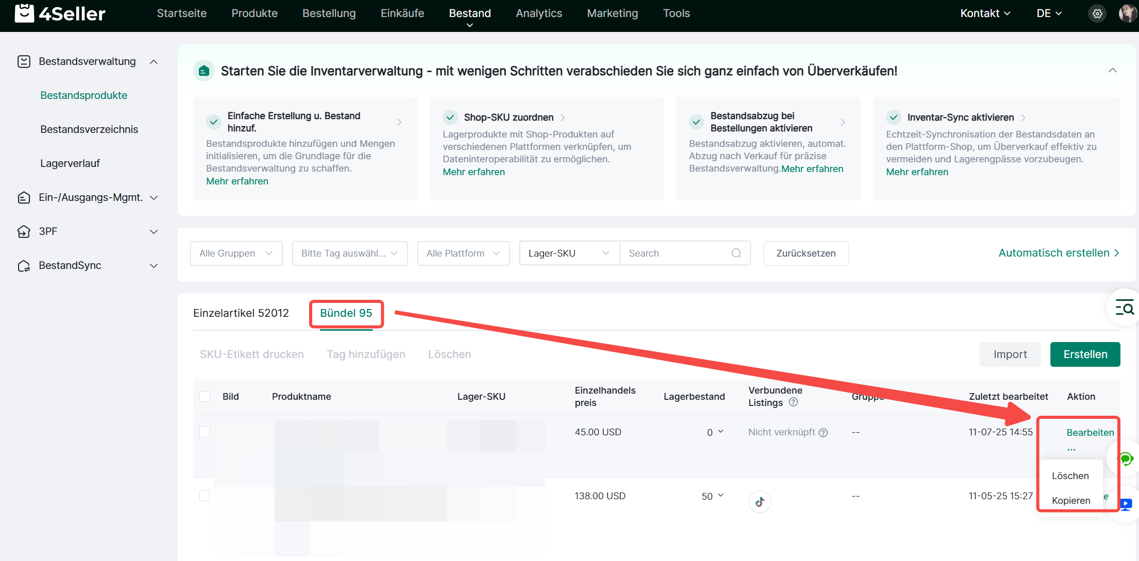This screenshot has width=1139, height=561.
Task: Click the 4Seller logo icon
Action: click(24, 13)
